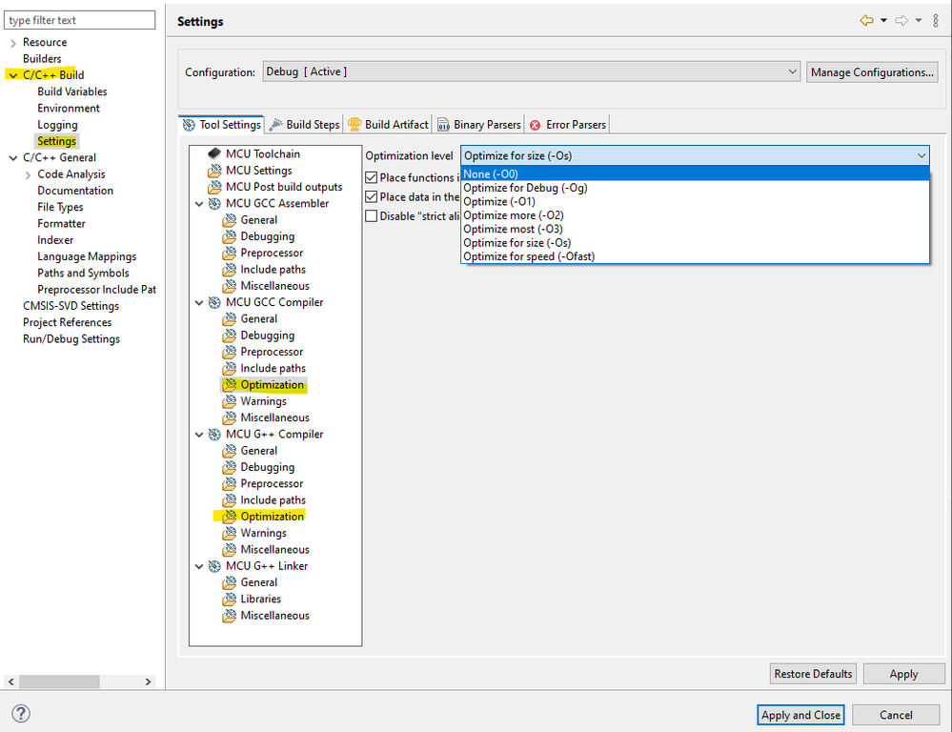Click the MCU Post build outputs icon
The image size is (952, 732).
tap(214, 187)
